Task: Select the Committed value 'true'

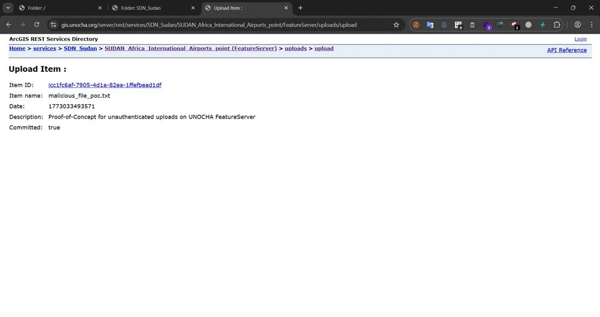Action: point(54,128)
